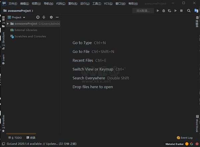Click the translate icon at top right

tap(196, 11)
